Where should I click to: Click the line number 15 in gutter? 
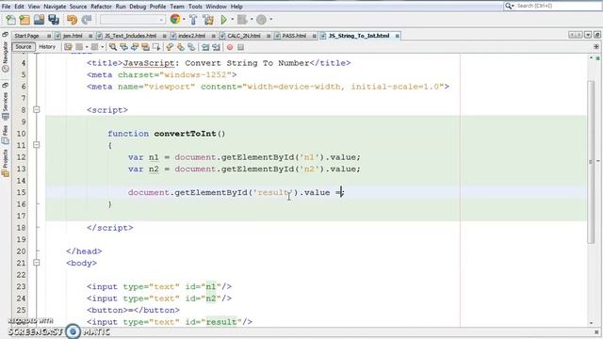tap(21, 192)
